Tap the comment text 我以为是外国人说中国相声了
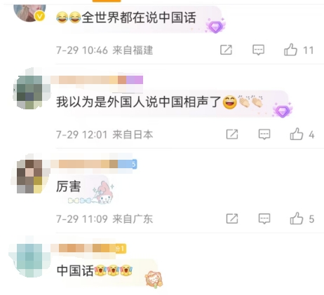The image size is (324, 295). [139, 102]
